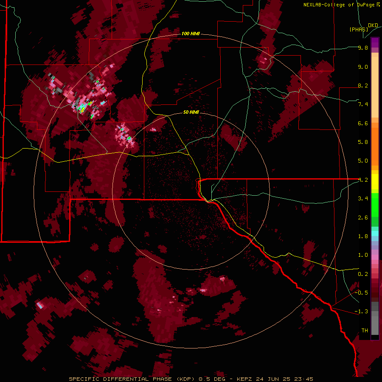The width and height of the screenshot is (382, 382).
Task: Click the 4.2 scale value
Action: click(x=363, y=180)
